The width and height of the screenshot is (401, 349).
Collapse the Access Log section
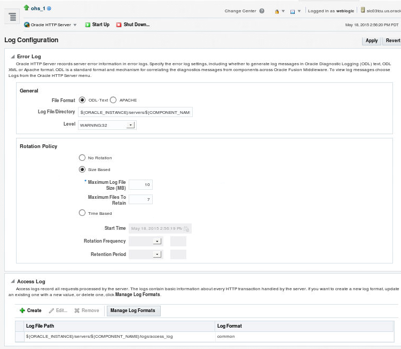click(13, 282)
